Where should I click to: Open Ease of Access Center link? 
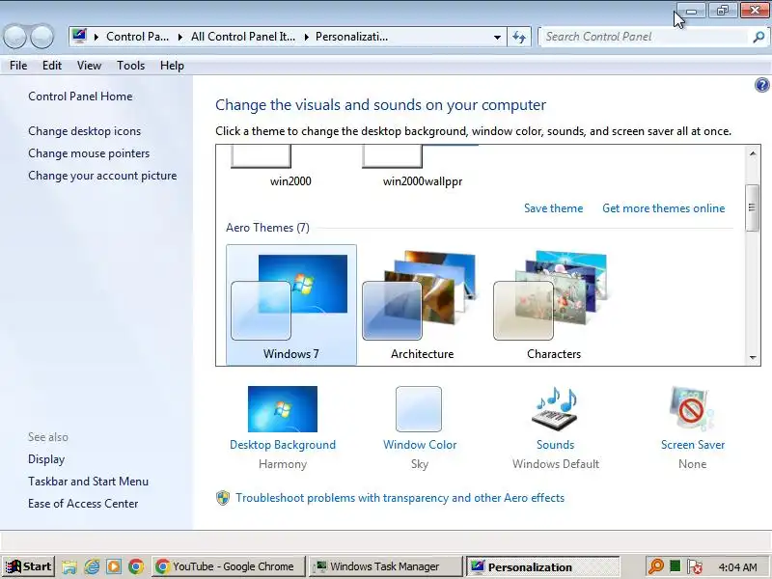pos(83,504)
